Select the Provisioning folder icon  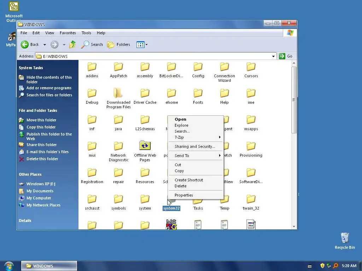(x=251, y=146)
